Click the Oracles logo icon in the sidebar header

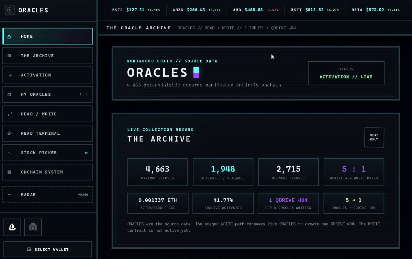pos(10,10)
